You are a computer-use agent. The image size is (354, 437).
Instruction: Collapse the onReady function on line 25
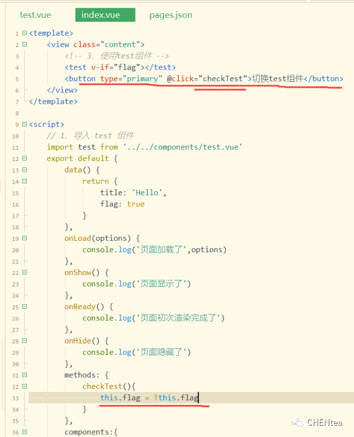pyautogui.click(x=25, y=307)
